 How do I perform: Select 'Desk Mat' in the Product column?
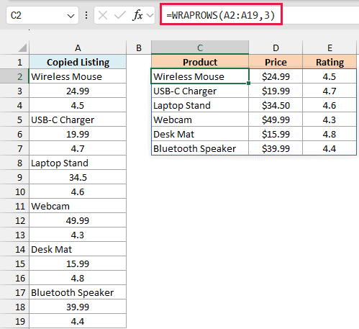[x=200, y=134]
